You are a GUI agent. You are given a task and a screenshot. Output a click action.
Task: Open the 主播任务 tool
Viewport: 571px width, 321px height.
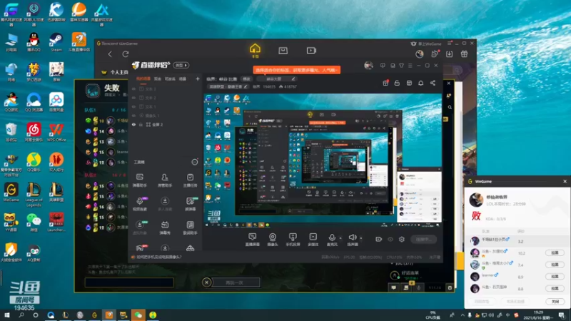pos(190,180)
